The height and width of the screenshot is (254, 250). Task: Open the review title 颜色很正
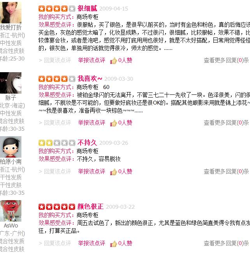[x=90, y=206]
